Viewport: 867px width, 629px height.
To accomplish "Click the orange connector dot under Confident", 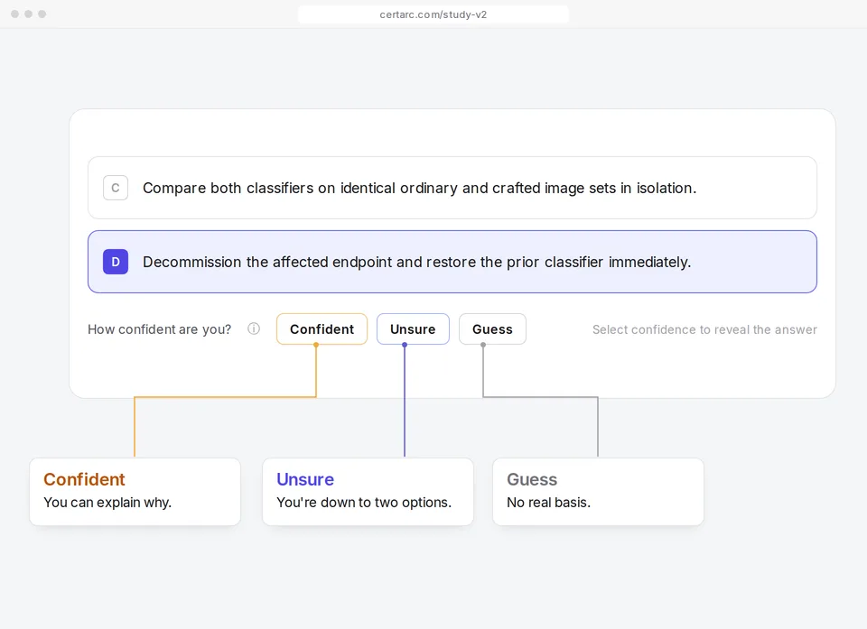I will pyautogui.click(x=316, y=345).
